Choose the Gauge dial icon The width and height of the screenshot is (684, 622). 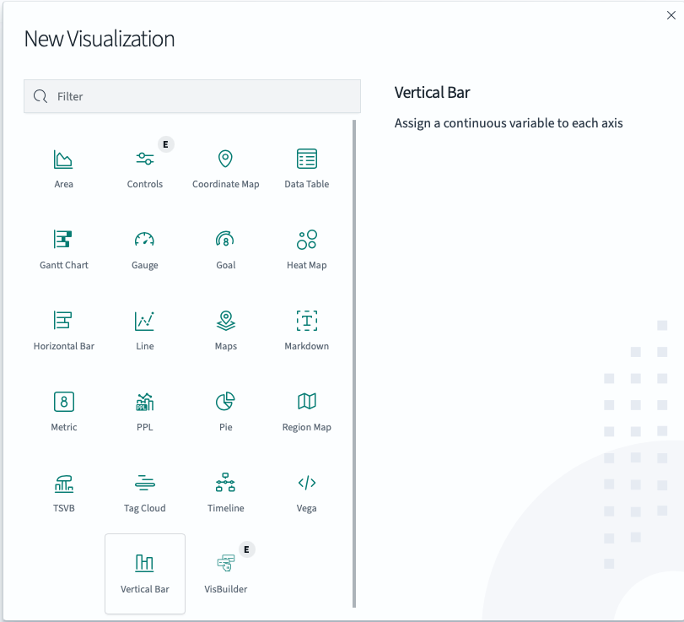click(x=144, y=239)
